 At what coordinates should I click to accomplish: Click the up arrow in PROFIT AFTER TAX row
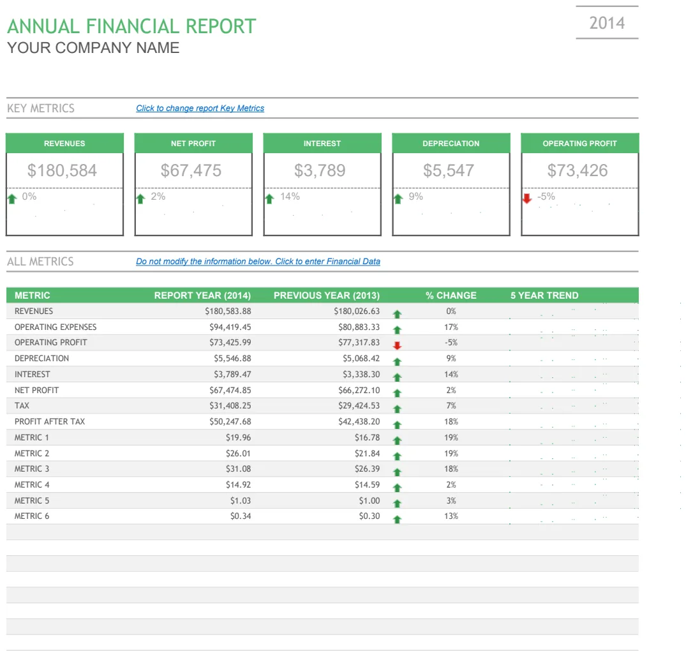coord(398,424)
